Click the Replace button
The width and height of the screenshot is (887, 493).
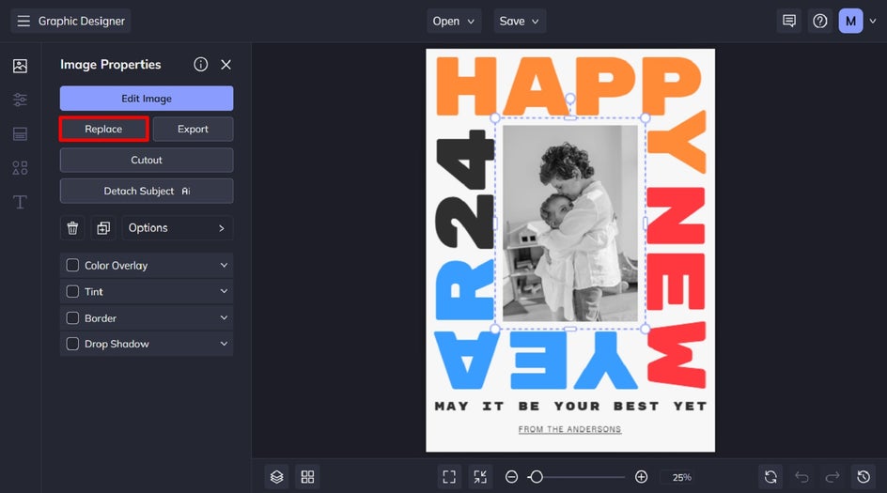click(x=103, y=129)
